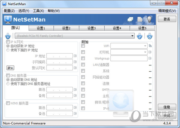Viewport: 180px width, 128px height.
Task: Get current printer icon beside 打印机 dropdown
Action: [x=150, y=52]
